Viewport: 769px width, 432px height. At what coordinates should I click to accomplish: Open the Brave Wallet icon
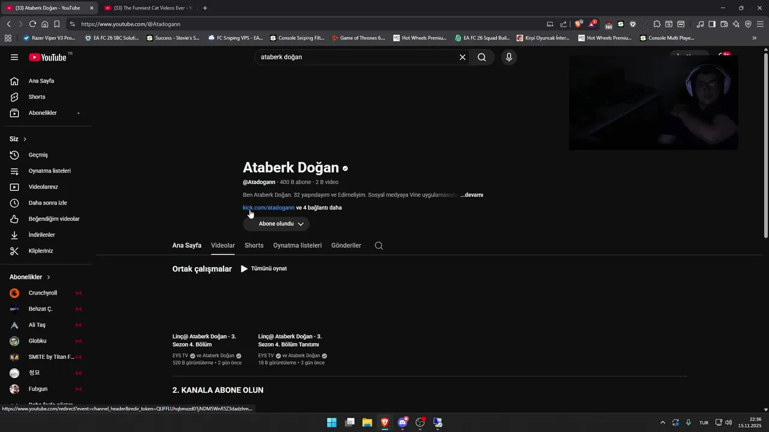(724, 24)
